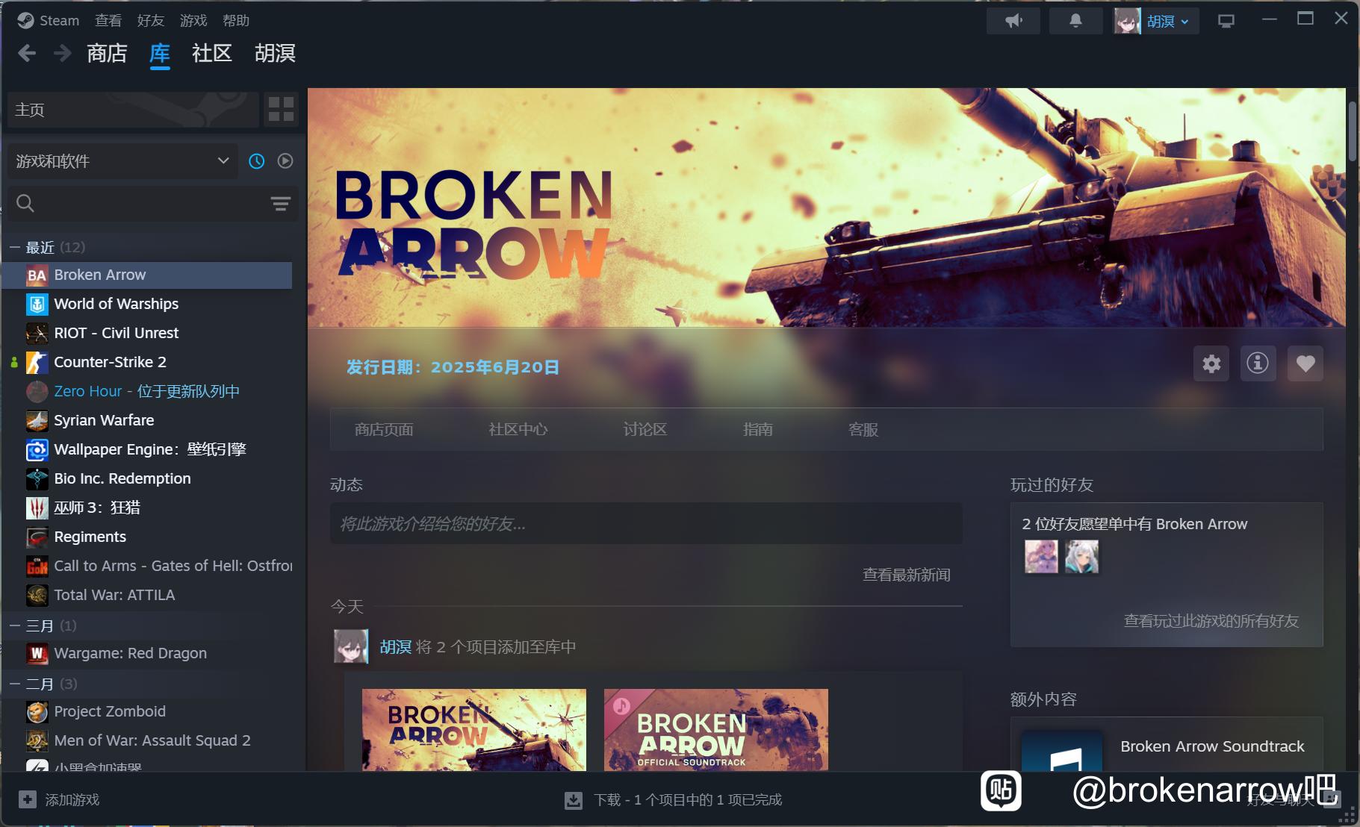The width and height of the screenshot is (1360, 827).
Task: Open notifications bell icon
Action: [x=1075, y=21]
